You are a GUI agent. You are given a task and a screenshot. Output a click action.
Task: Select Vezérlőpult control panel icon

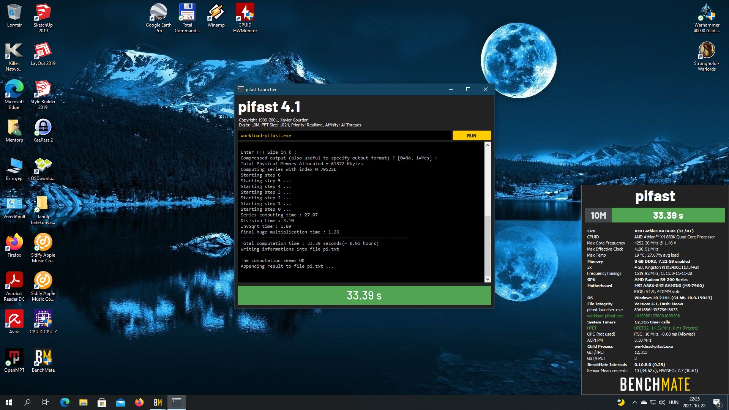click(14, 207)
